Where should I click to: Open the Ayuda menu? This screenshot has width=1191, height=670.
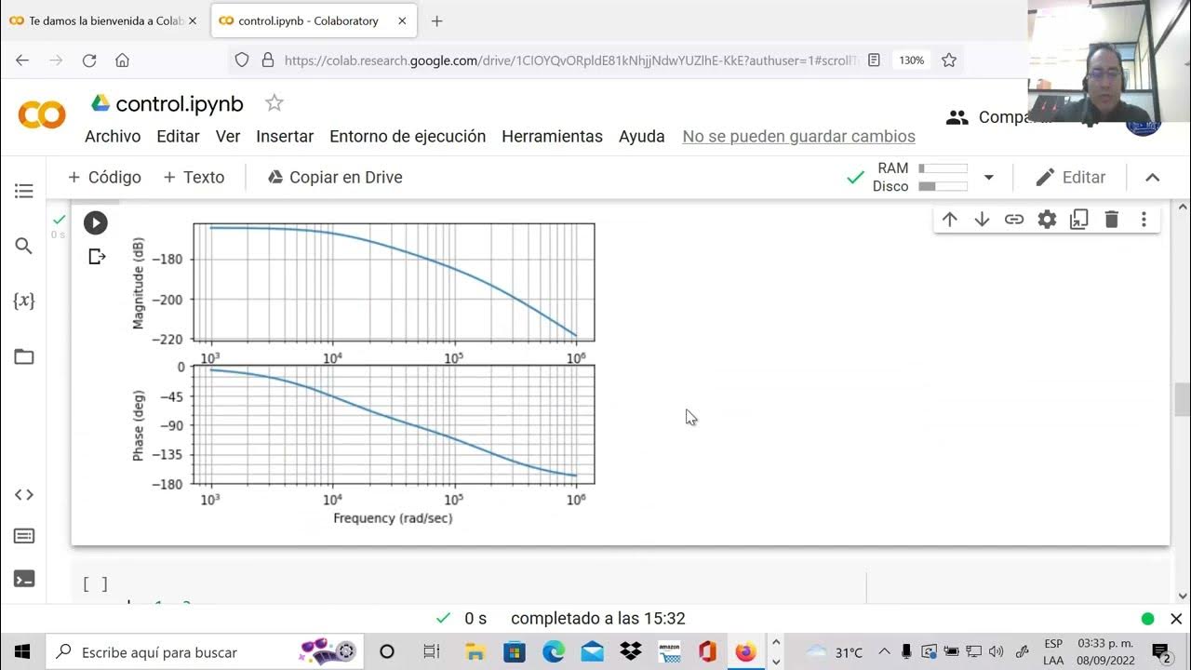pos(642,136)
